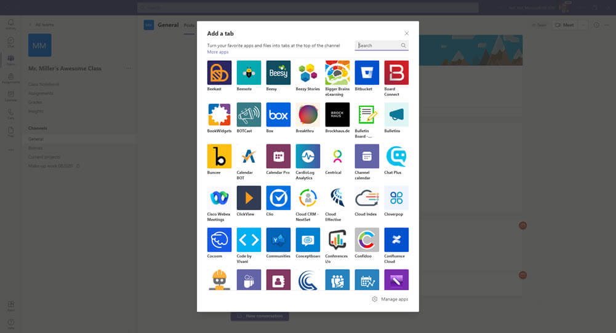
Task: Click the Meet button
Action: click(564, 25)
